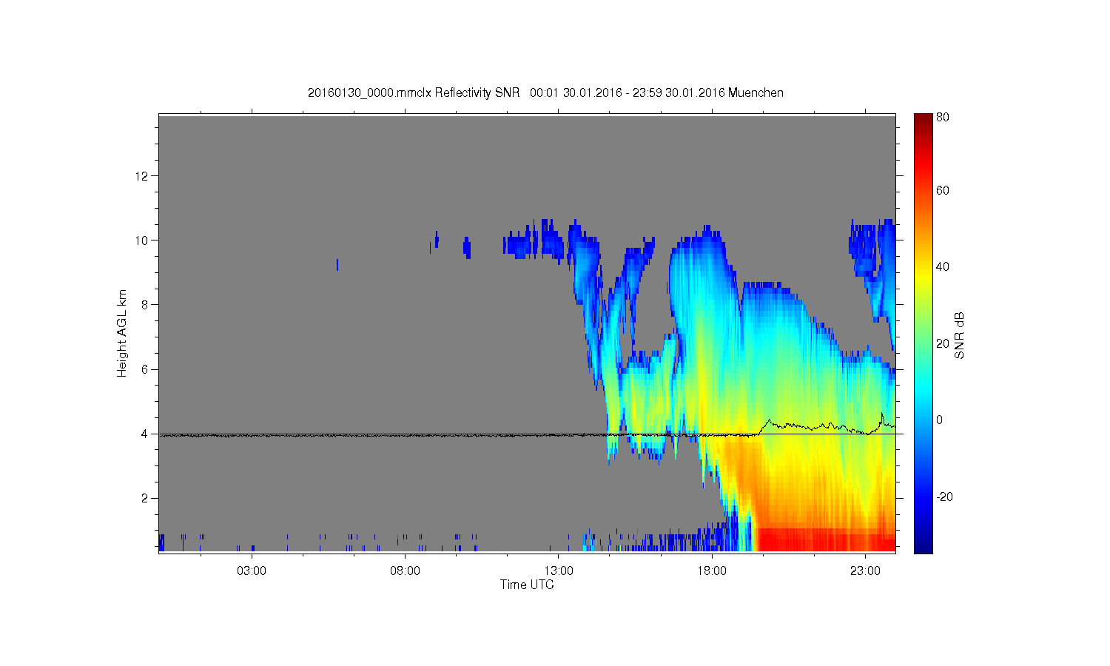The image size is (1110, 666).
Task: Click the colorbar label '80'
Action: pos(943,117)
